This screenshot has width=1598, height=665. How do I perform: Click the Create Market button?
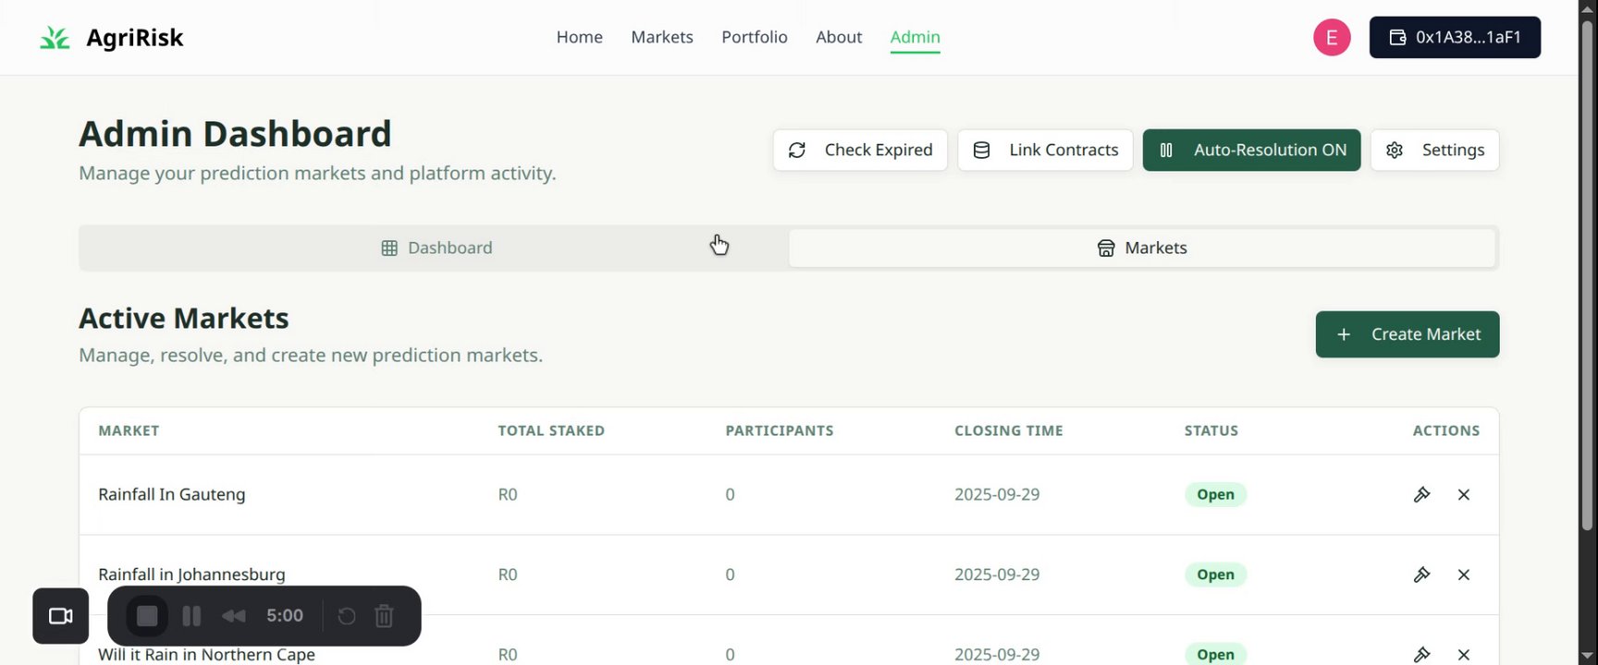tap(1407, 334)
